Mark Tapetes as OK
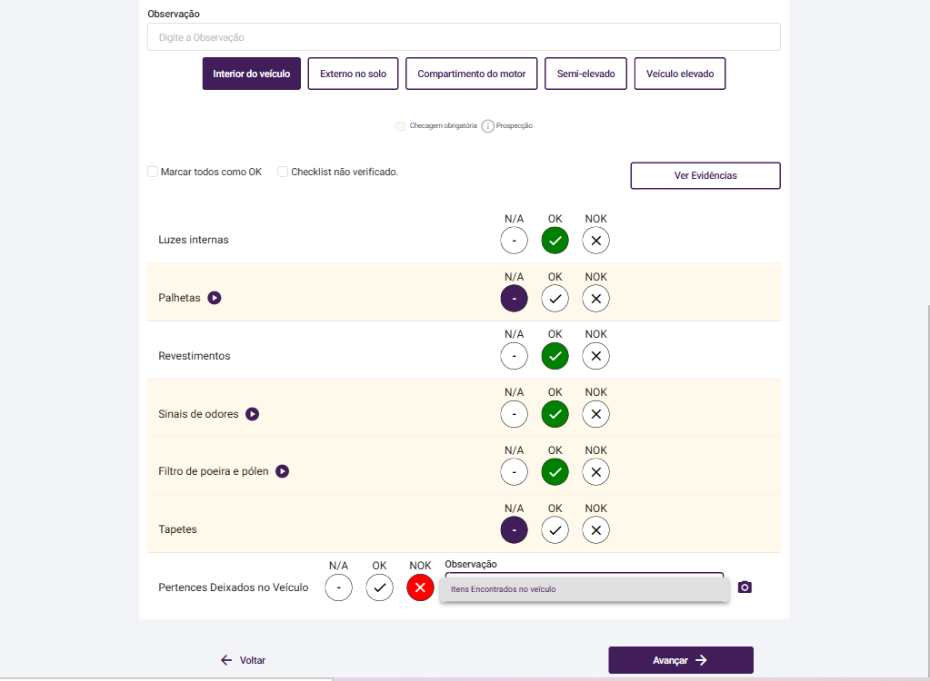This screenshot has width=930, height=681. click(x=555, y=530)
